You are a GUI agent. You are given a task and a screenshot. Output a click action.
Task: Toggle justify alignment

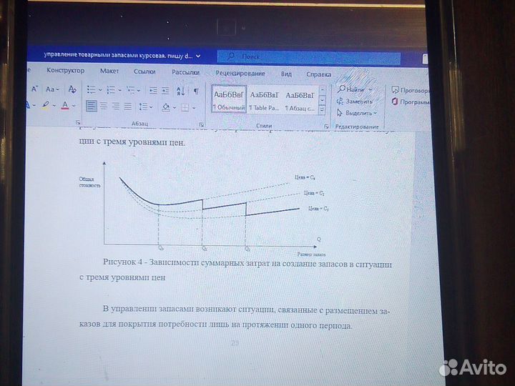(x=128, y=107)
